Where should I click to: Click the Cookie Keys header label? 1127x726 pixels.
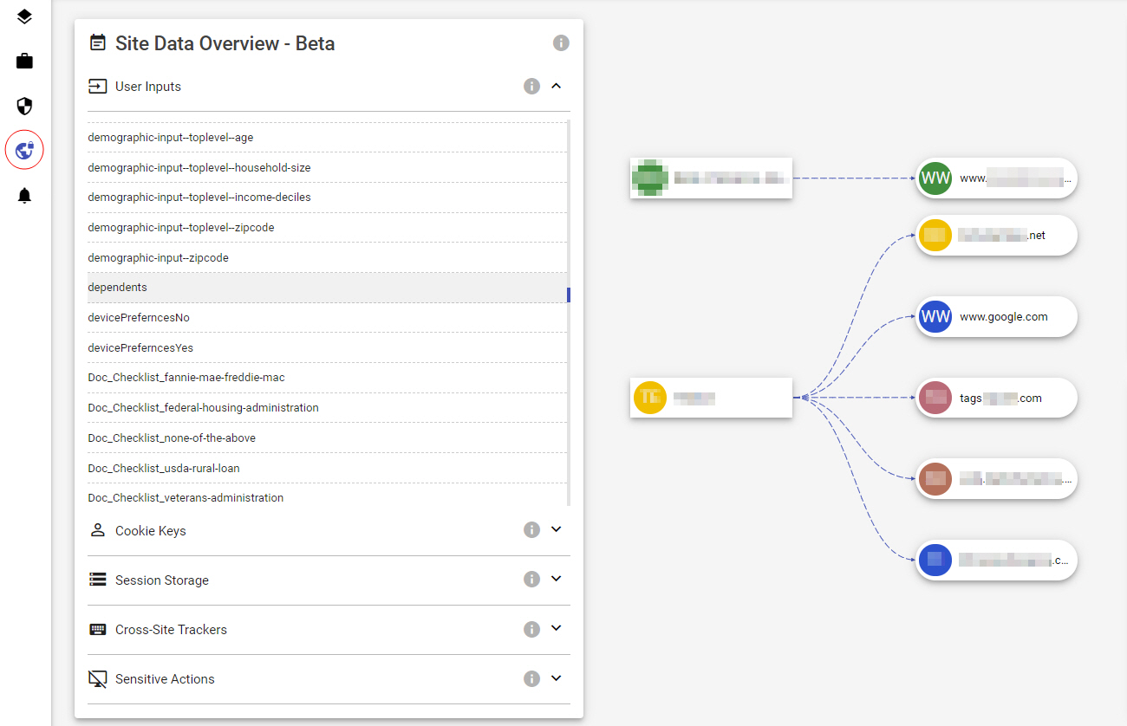pos(151,530)
